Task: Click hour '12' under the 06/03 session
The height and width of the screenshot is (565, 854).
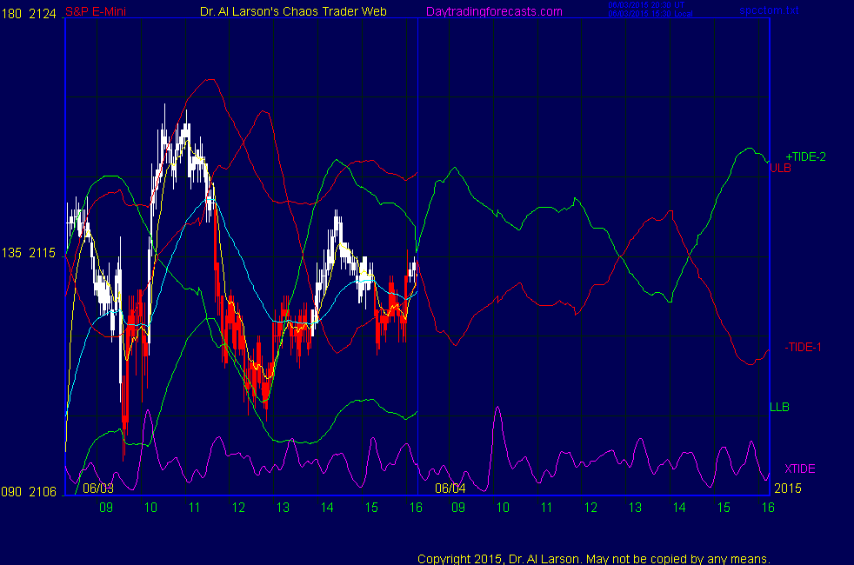Action: 238,508
